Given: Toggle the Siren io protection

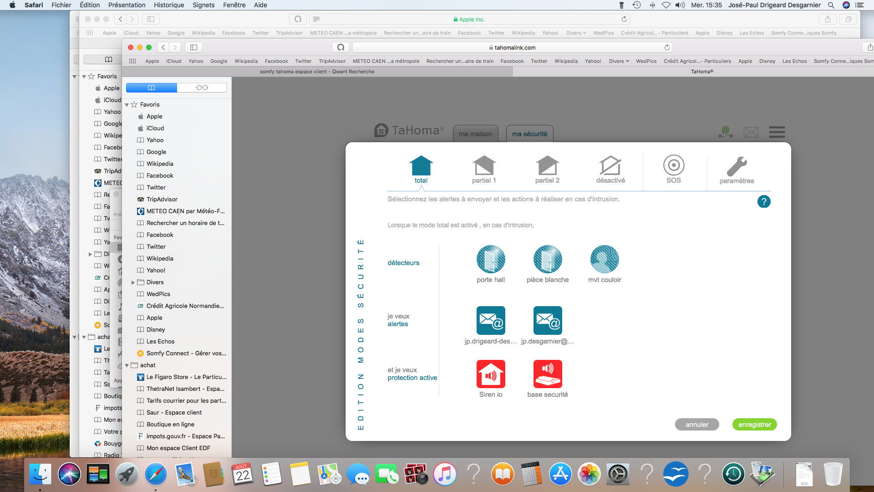Looking at the screenshot, I should coord(490,374).
